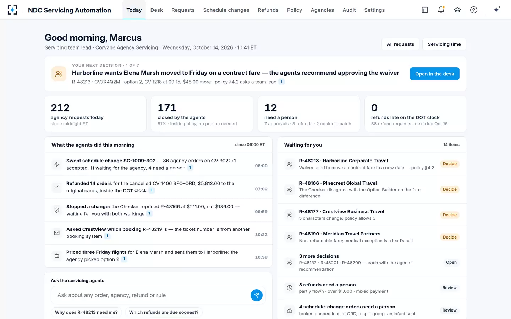Go to the Schedule changes tab
Image resolution: width=511 pixels, height=319 pixels.
(226, 10)
